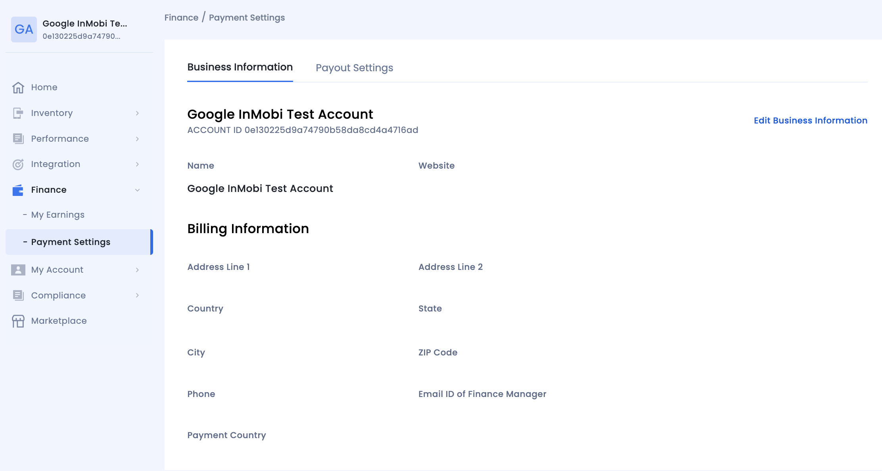The height and width of the screenshot is (471, 882).
Task: Click the Performance report icon
Action: click(18, 139)
